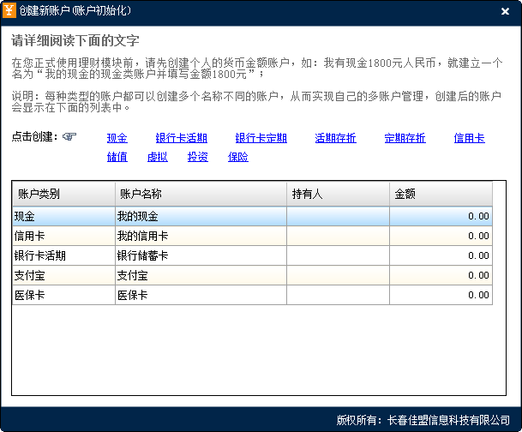Click the empty 持有人 cell of 我的现金 row
This screenshot has width=522, height=432.
point(338,216)
